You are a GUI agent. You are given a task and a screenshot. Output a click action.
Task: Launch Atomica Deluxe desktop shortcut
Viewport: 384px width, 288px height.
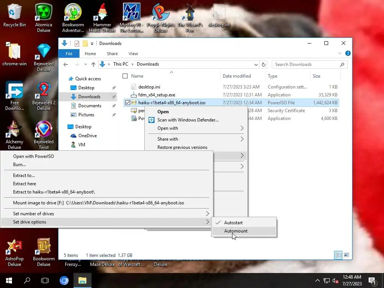pyautogui.click(x=43, y=18)
